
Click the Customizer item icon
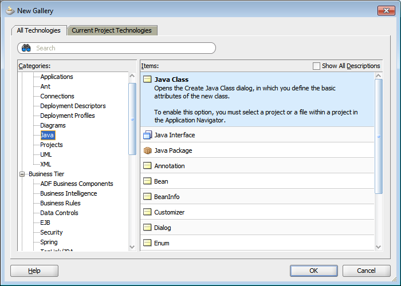coord(147,212)
